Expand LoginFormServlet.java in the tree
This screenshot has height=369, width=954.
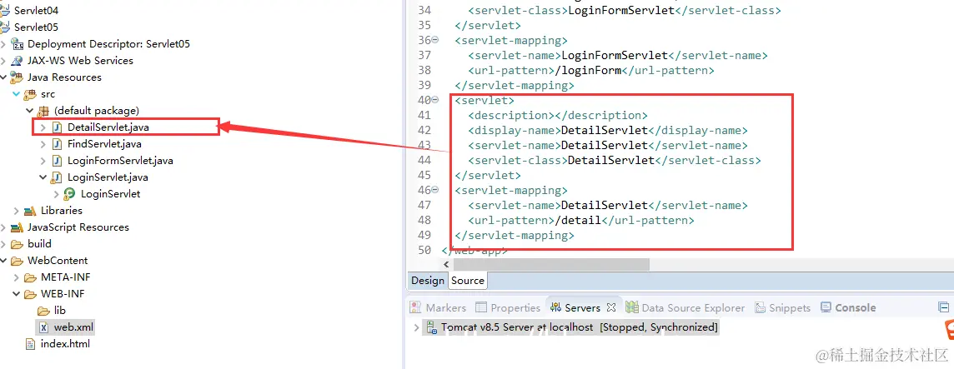click(43, 161)
